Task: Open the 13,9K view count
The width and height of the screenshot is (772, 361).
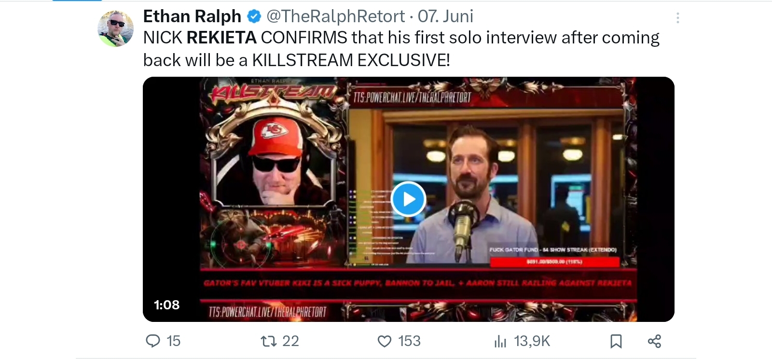Action: (x=532, y=341)
